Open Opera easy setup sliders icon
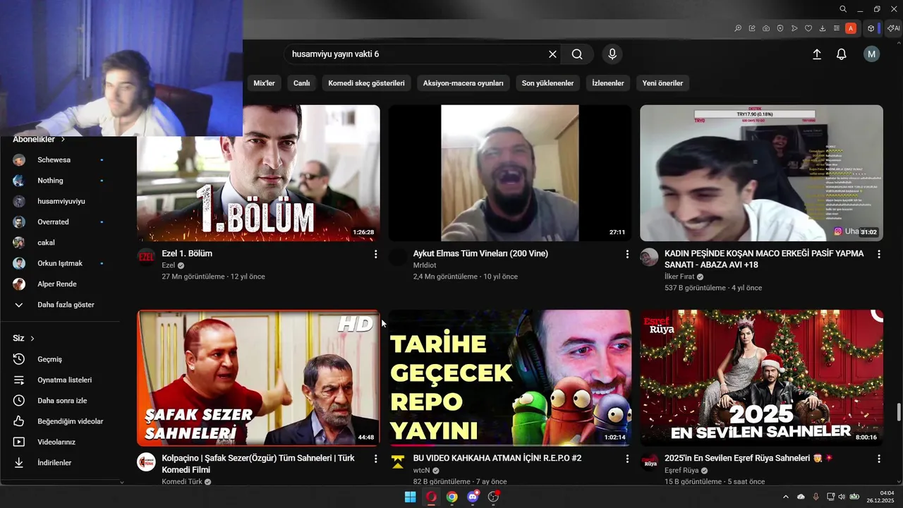Screen dimensions: 903x508 837,28
